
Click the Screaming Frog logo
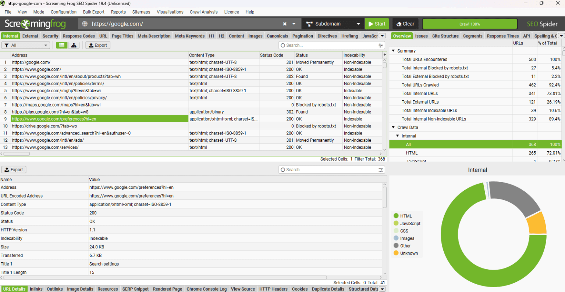[x=35, y=24]
